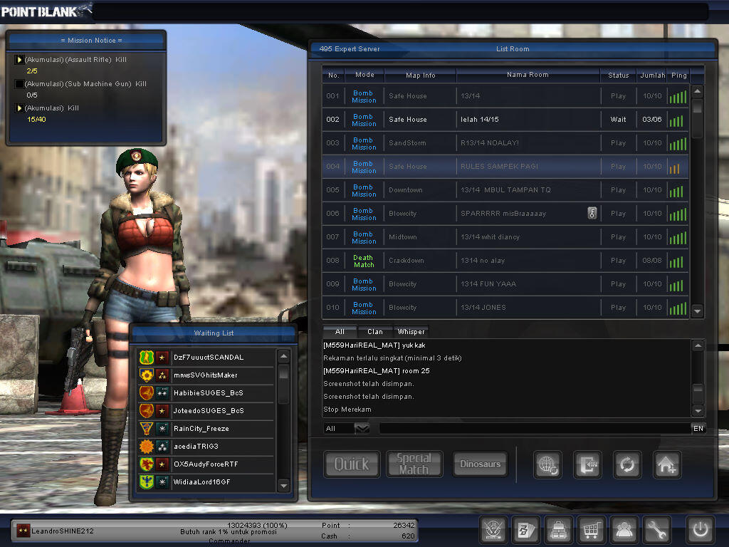Click the waiting list scroll down arrow
Viewport: 729px width, 547px height.
tap(283, 486)
